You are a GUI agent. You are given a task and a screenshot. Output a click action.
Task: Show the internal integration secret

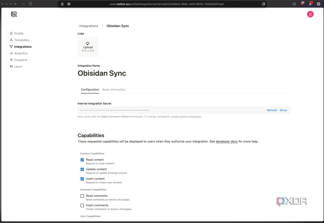(283, 110)
